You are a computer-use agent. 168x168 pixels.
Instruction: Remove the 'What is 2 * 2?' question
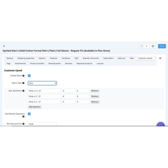95,96
